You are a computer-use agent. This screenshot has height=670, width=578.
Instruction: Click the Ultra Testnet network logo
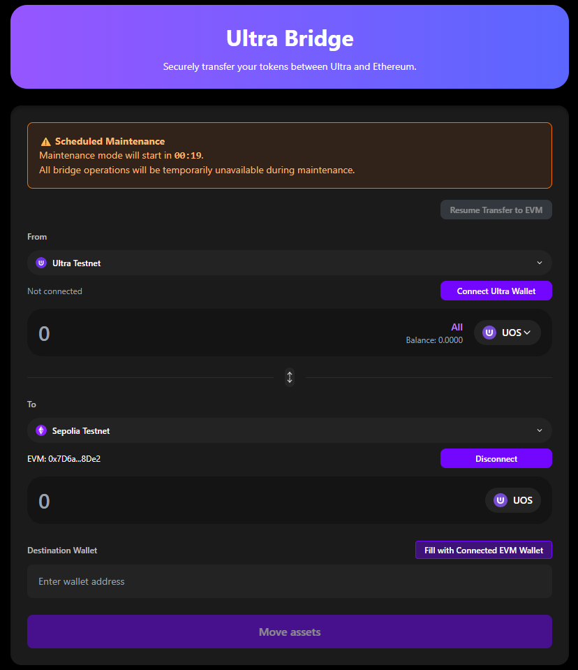click(40, 263)
